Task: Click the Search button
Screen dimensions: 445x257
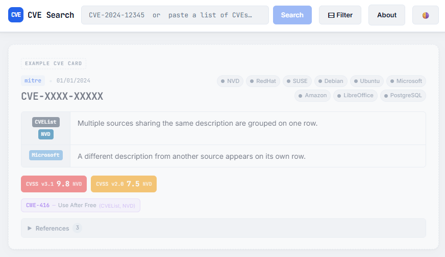Action: 292,15
